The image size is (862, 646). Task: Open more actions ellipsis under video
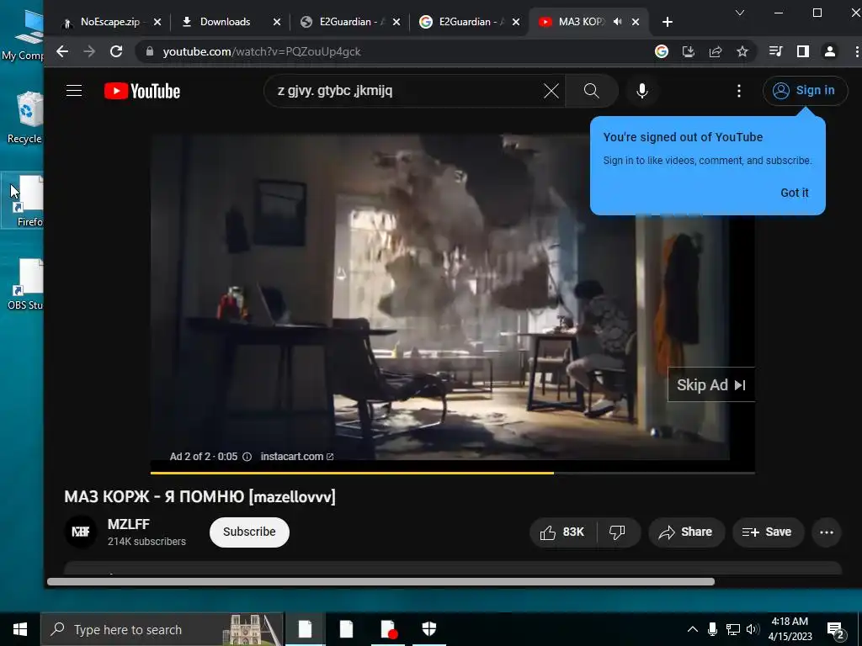tap(827, 532)
